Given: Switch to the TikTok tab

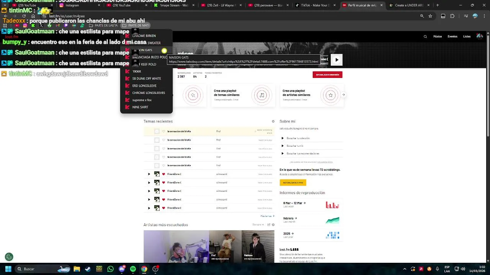Looking at the screenshot, I should click(316, 5).
